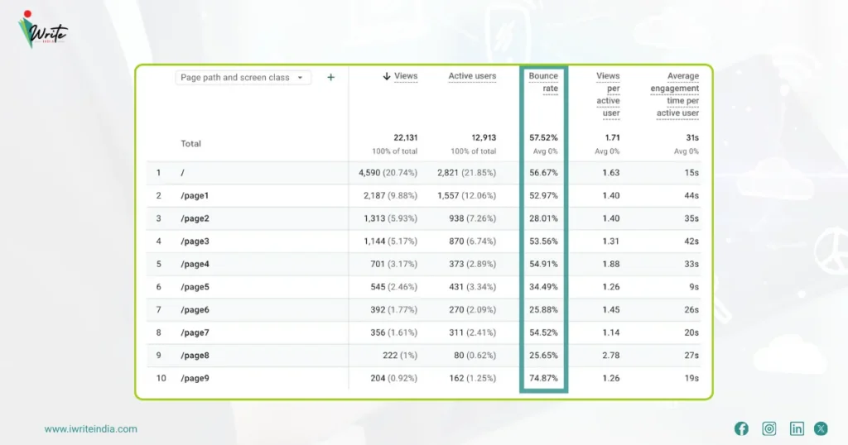Select the /page7 row path
Screen dimensions: 848x445
(x=195, y=333)
